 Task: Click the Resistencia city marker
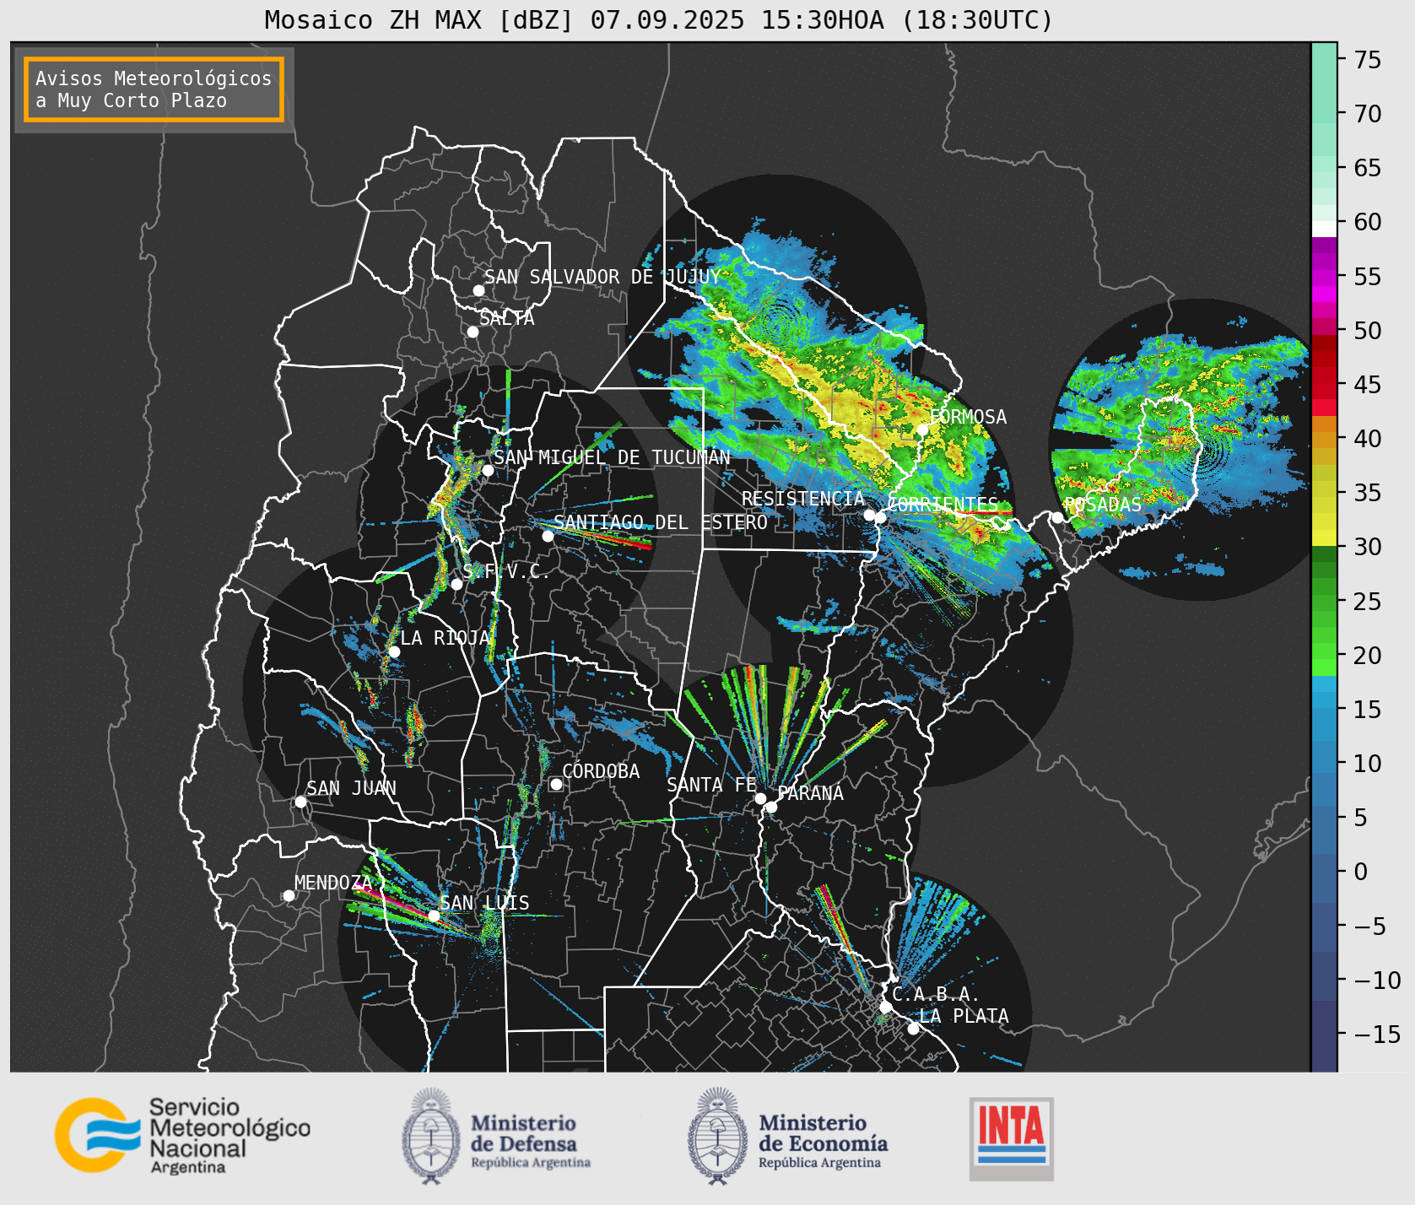coord(869,515)
